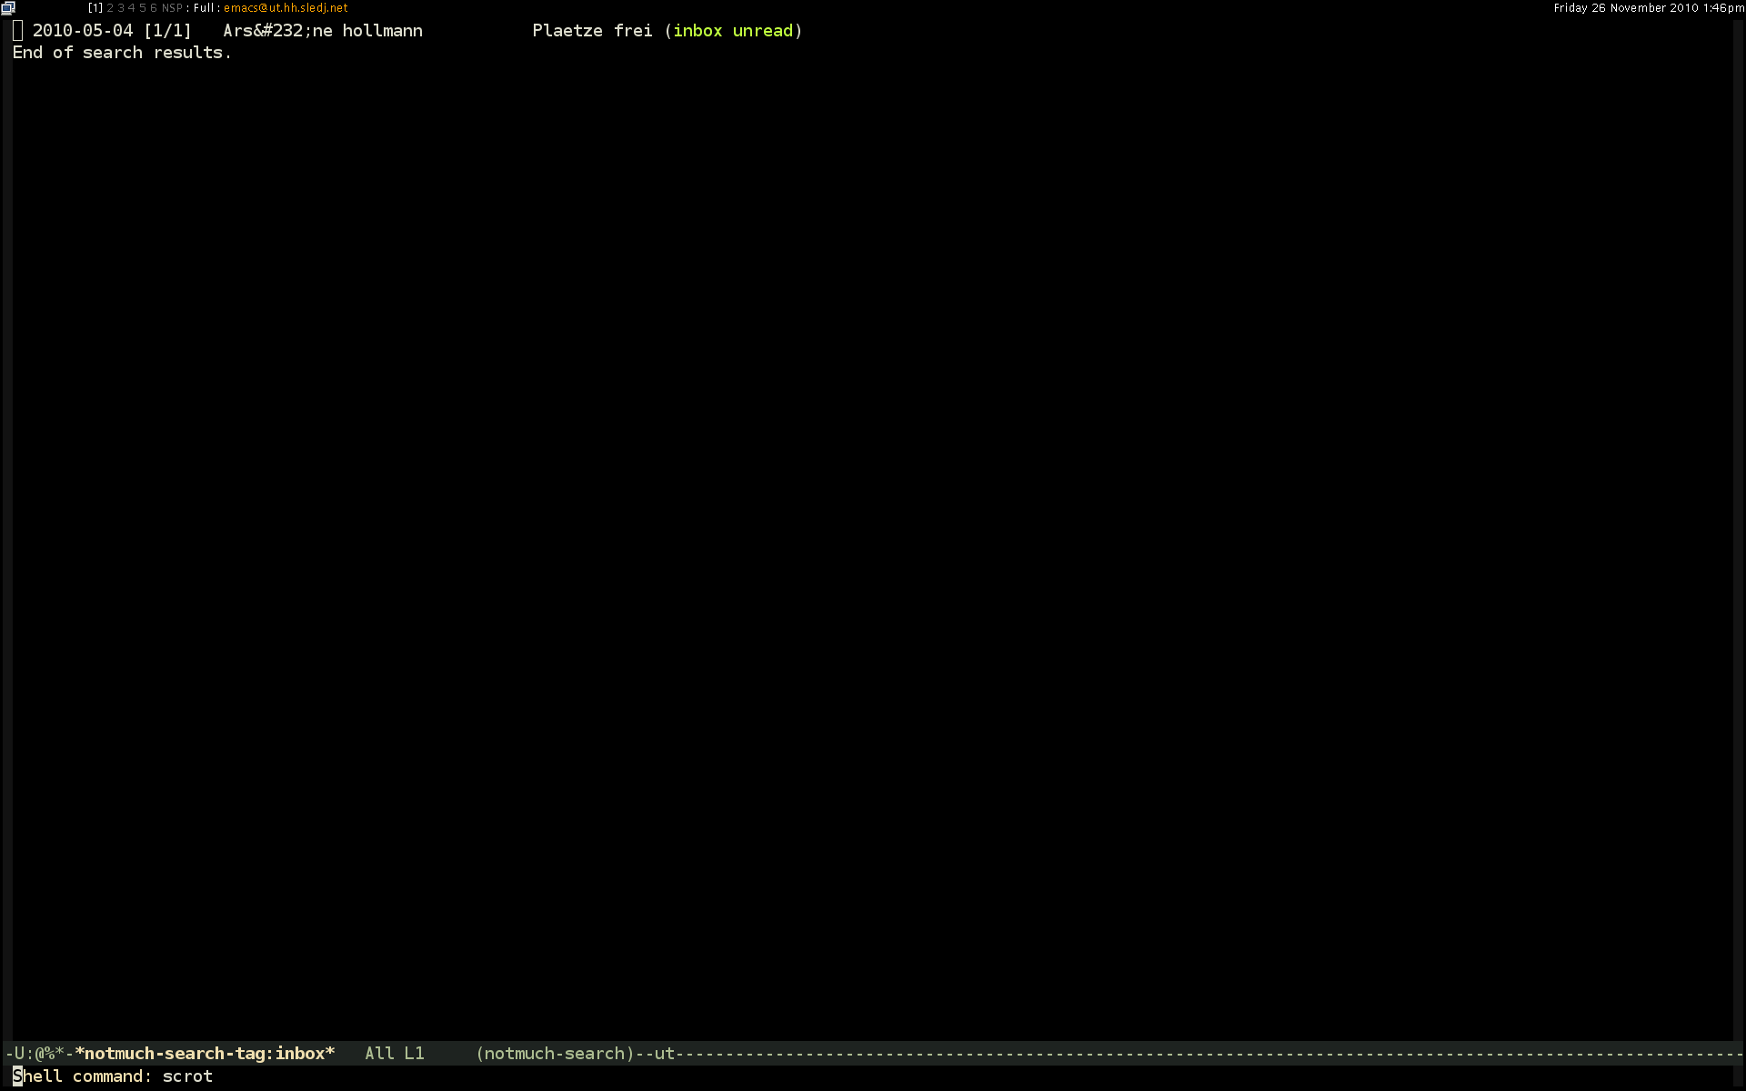Switch to workspace 2
This screenshot has width=1746, height=1091.
click(111, 8)
